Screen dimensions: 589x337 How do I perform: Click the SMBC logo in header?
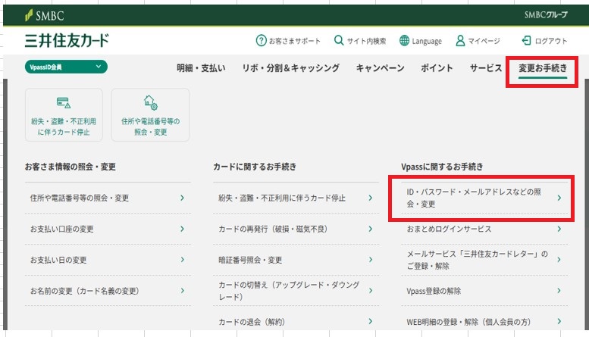tap(44, 15)
